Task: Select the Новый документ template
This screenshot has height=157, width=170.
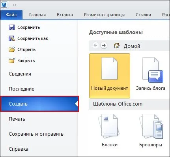Action: (x=110, y=76)
